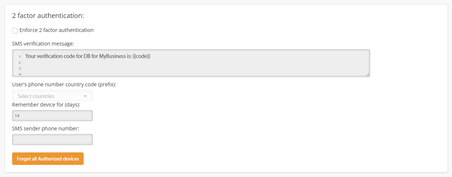Click the phone number country code prefix label
452x177 pixels.
click(x=64, y=84)
